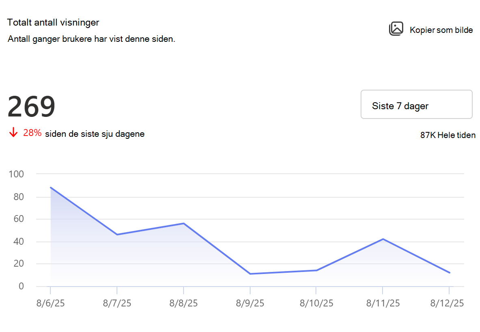Click the 28% change indicator

pyautogui.click(x=32, y=133)
